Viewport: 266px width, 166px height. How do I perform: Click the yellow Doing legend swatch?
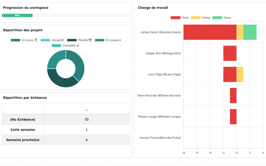[x=196, y=18]
